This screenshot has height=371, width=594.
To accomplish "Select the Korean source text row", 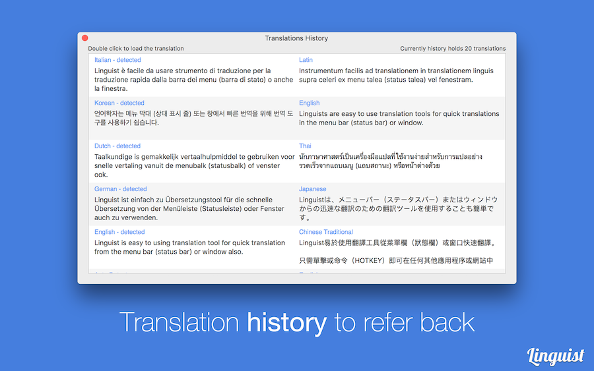I will 193,118.
